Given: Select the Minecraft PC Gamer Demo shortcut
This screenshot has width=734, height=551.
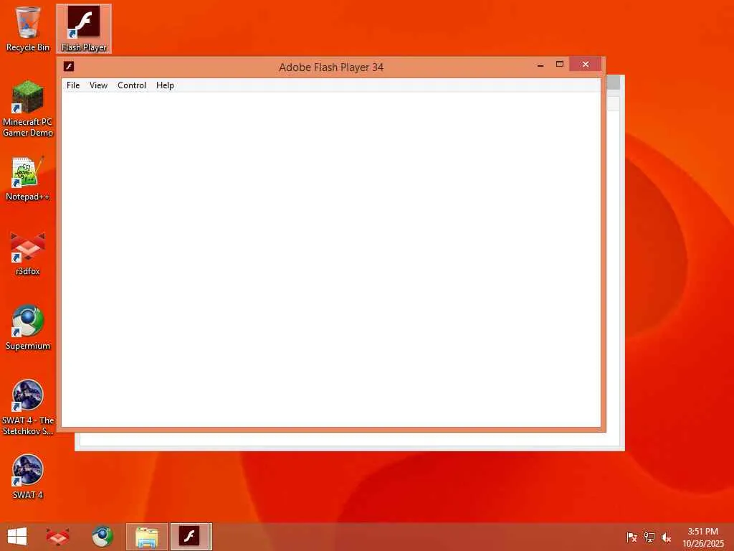Looking at the screenshot, I should point(28,109).
